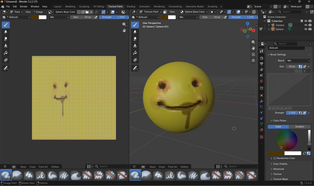The width and height of the screenshot is (314, 186).
Task: Hide the Camera in viewport
Action: click(306, 25)
